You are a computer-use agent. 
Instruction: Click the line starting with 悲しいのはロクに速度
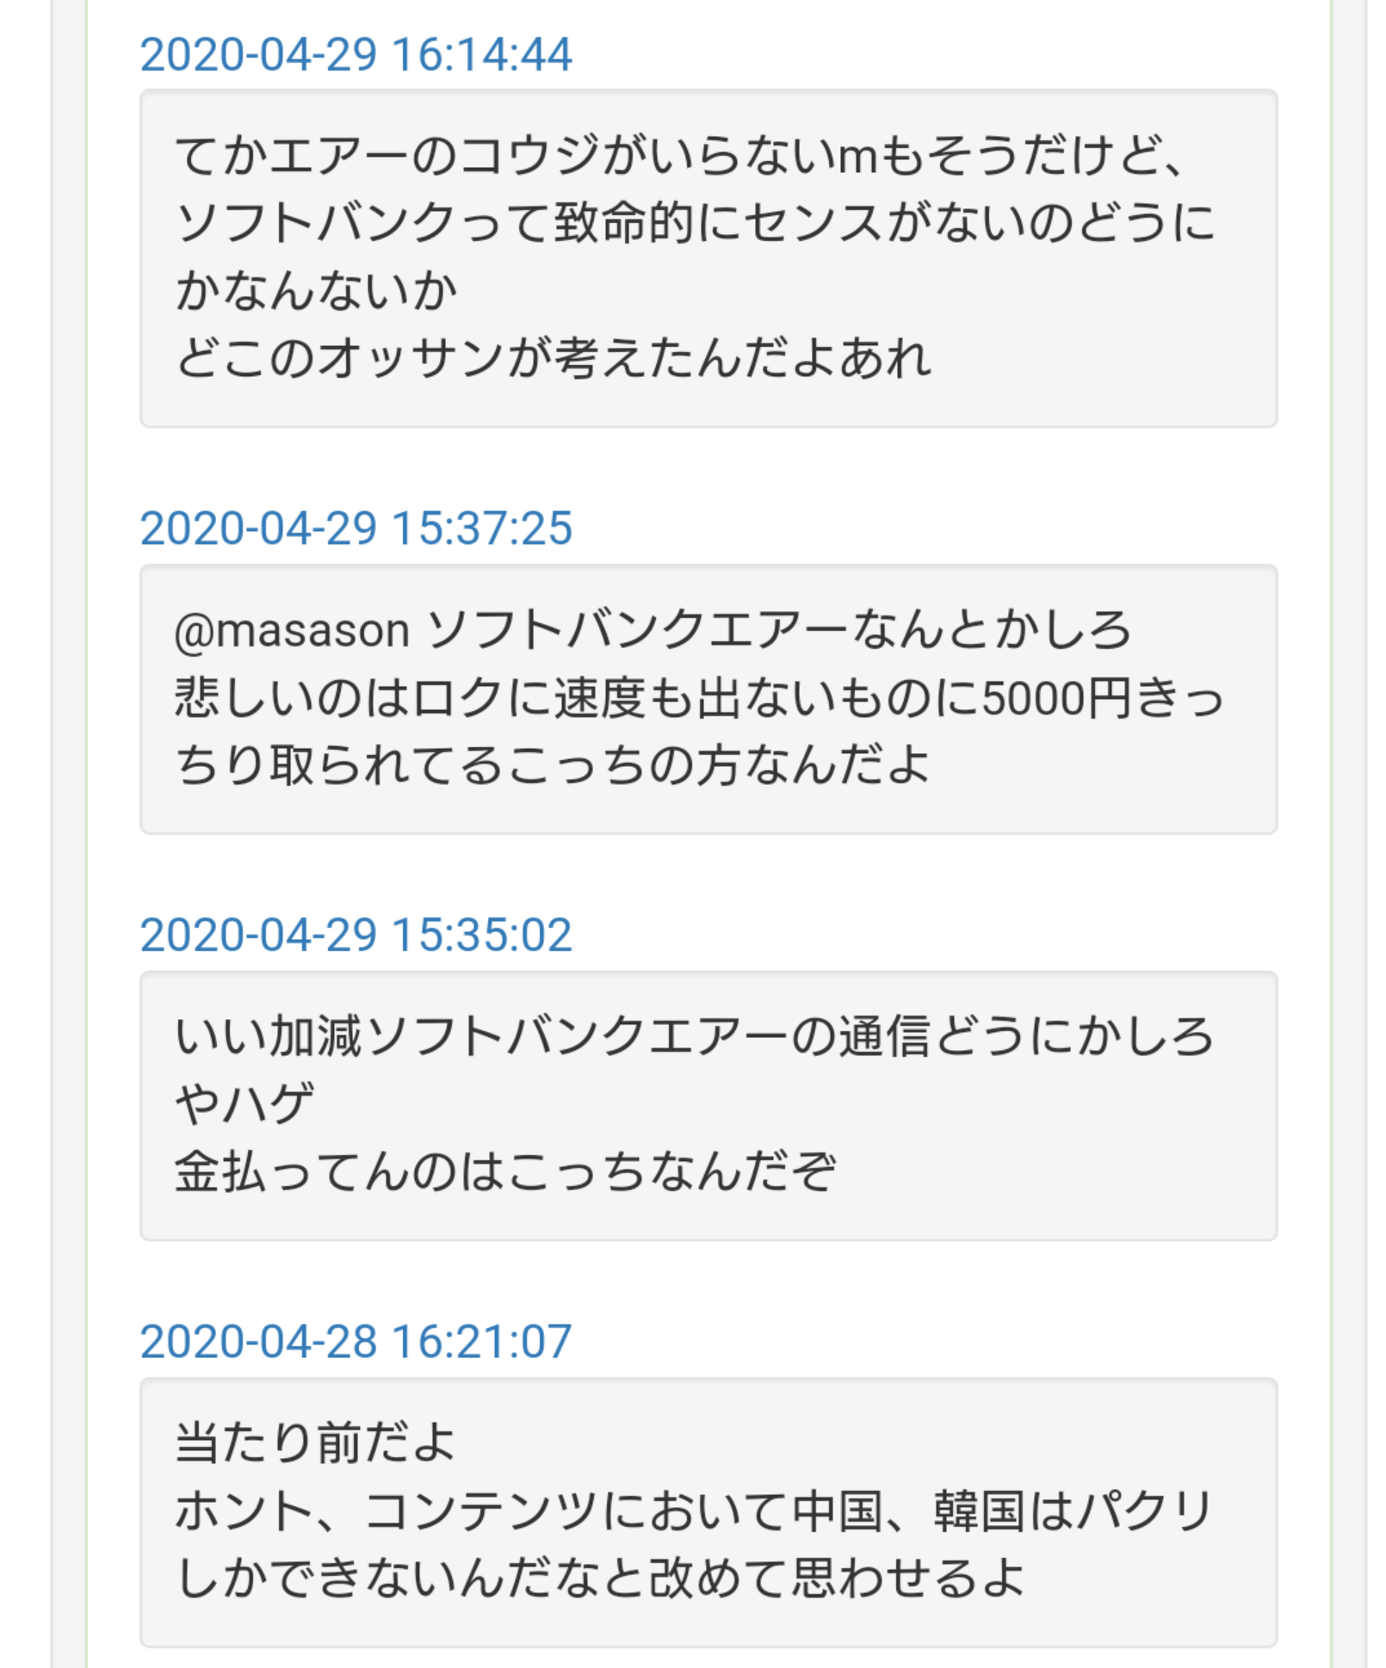click(x=697, y=697)
